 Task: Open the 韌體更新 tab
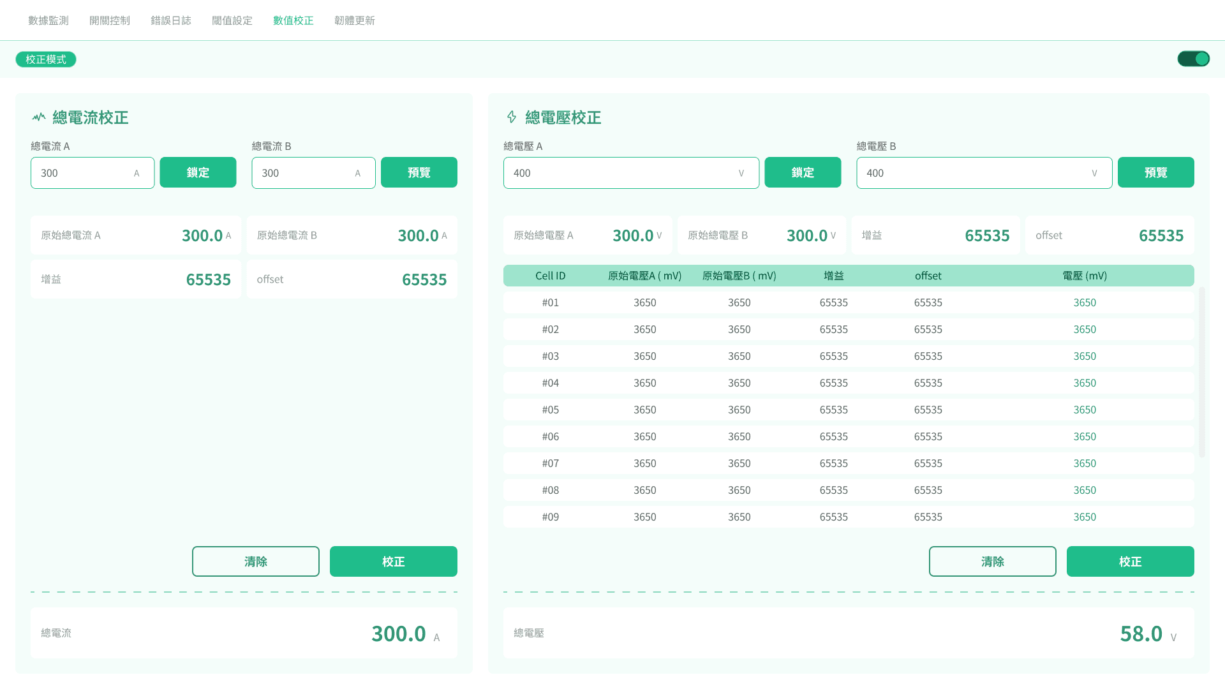[x=355, y=20]
